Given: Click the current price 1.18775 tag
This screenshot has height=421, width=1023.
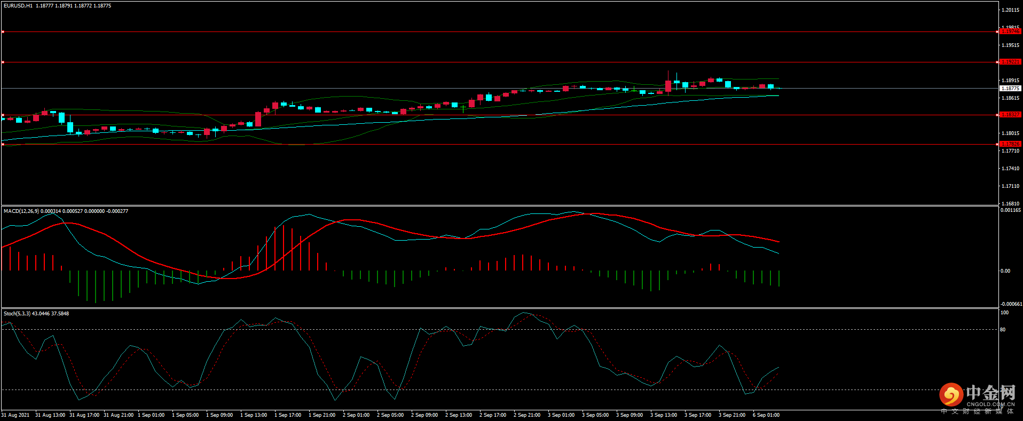Looking at the screenshot, I should pyautogui.click(x=1010, y=89).
